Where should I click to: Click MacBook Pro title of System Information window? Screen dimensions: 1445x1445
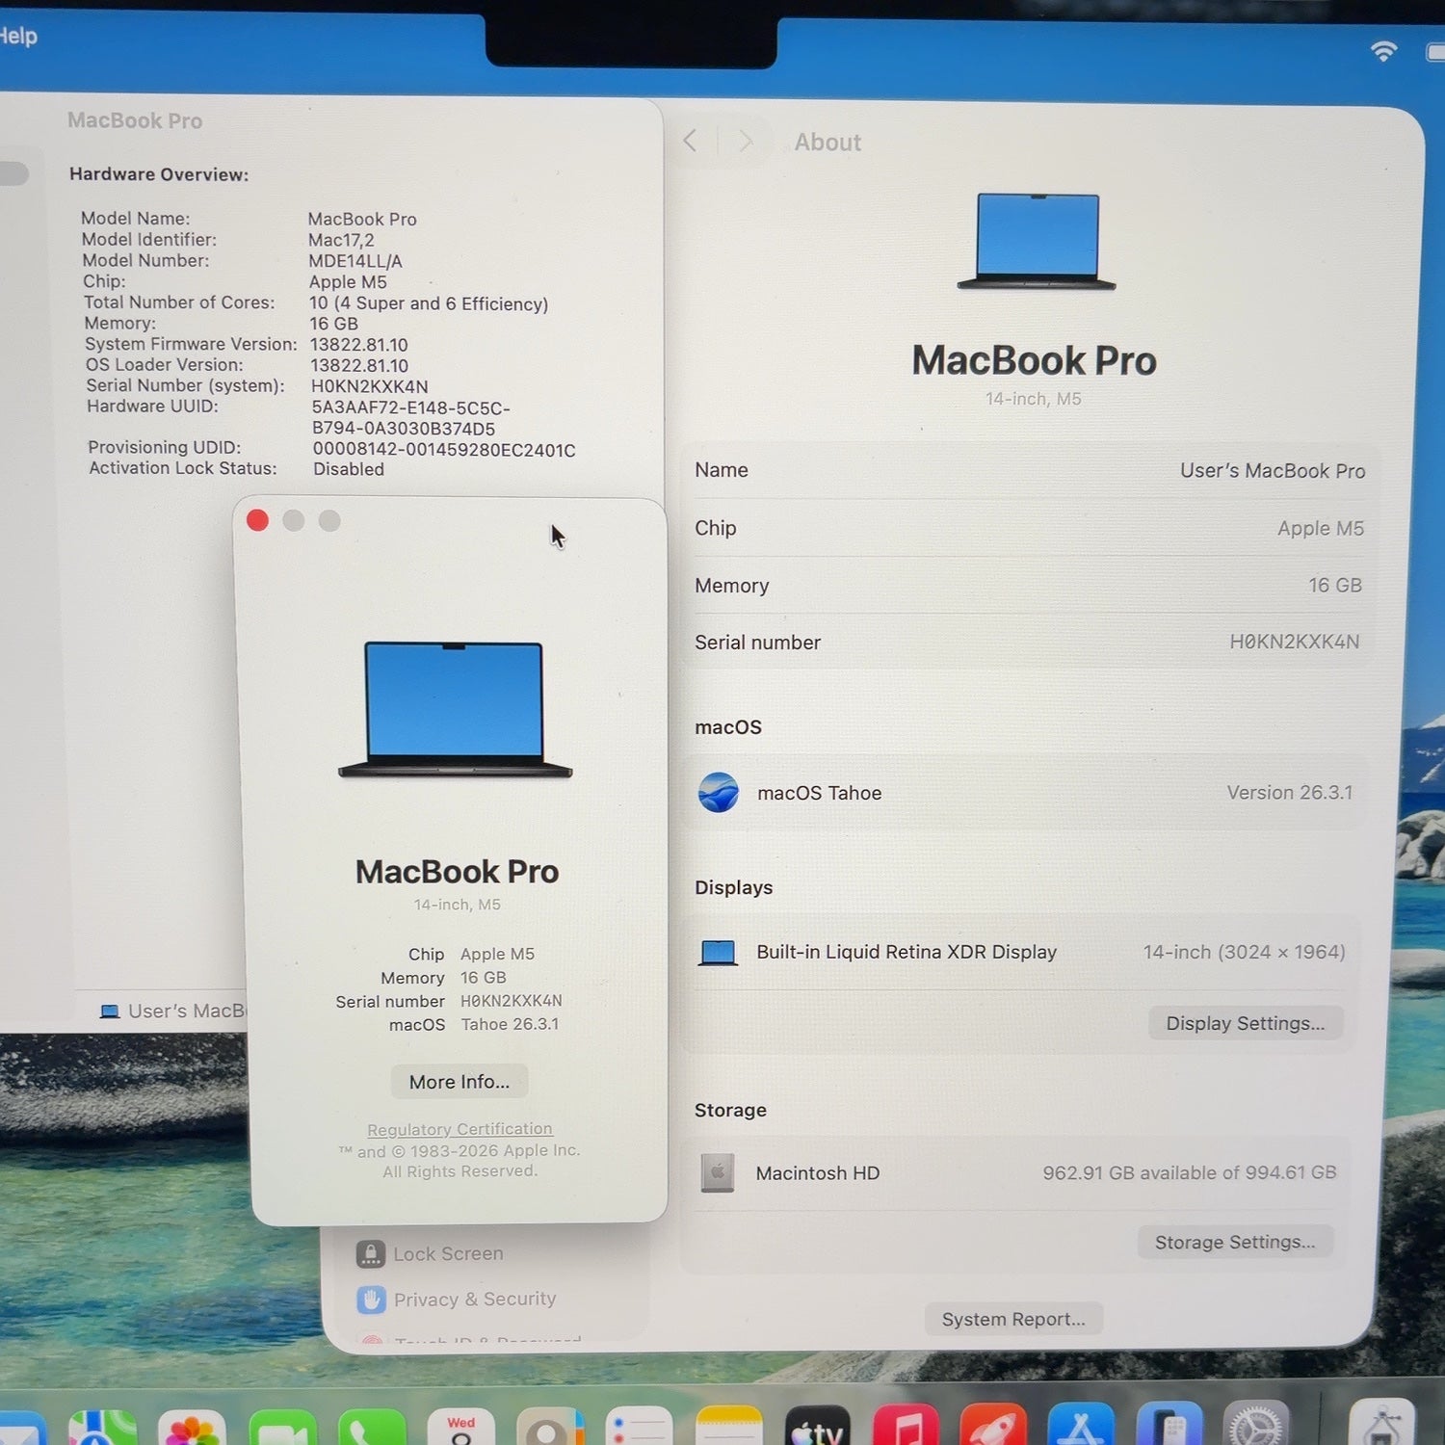pos(135,120)
